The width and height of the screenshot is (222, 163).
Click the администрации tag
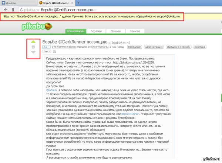(154, 47)
